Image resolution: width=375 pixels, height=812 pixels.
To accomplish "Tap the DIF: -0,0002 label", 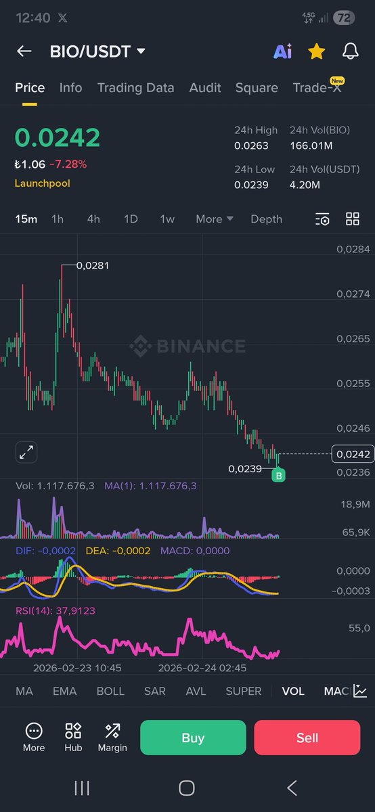I will pyautogui.click(x=45, y=551).
